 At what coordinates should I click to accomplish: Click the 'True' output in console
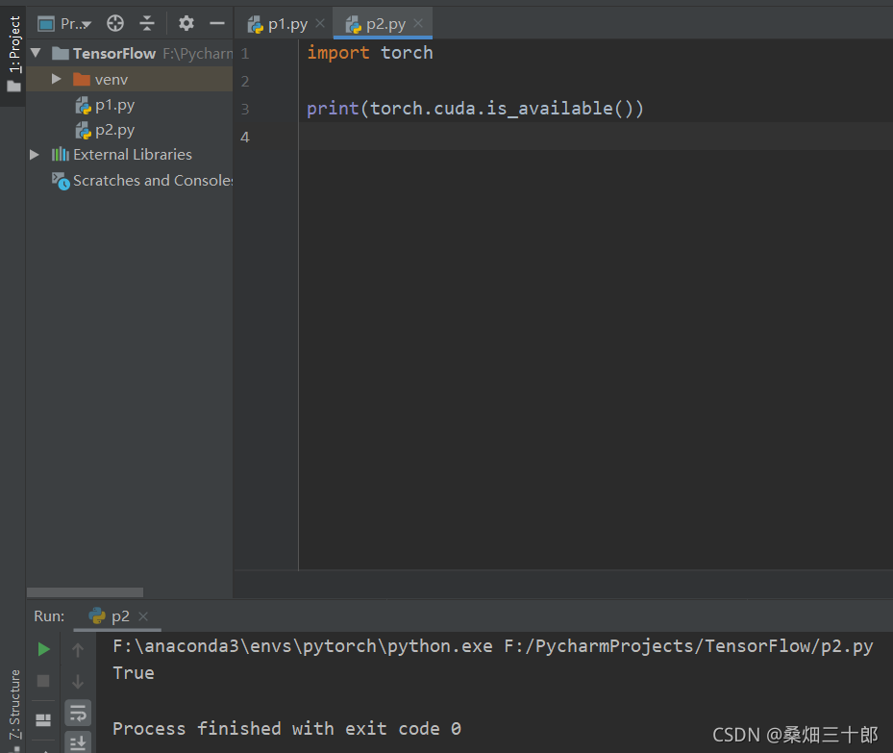pyautogui.click(x=134, y=672)
